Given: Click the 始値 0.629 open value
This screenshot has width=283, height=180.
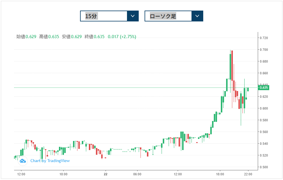Looking at the screenshot, I should coord(26,37).
